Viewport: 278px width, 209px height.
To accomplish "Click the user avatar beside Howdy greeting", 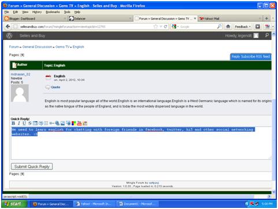I will point(256,35).
